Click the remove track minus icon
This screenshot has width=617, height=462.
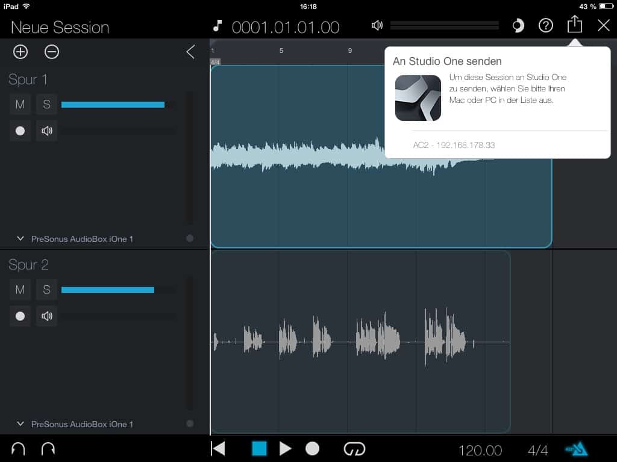pyautogui.click(x=52, y=52)
